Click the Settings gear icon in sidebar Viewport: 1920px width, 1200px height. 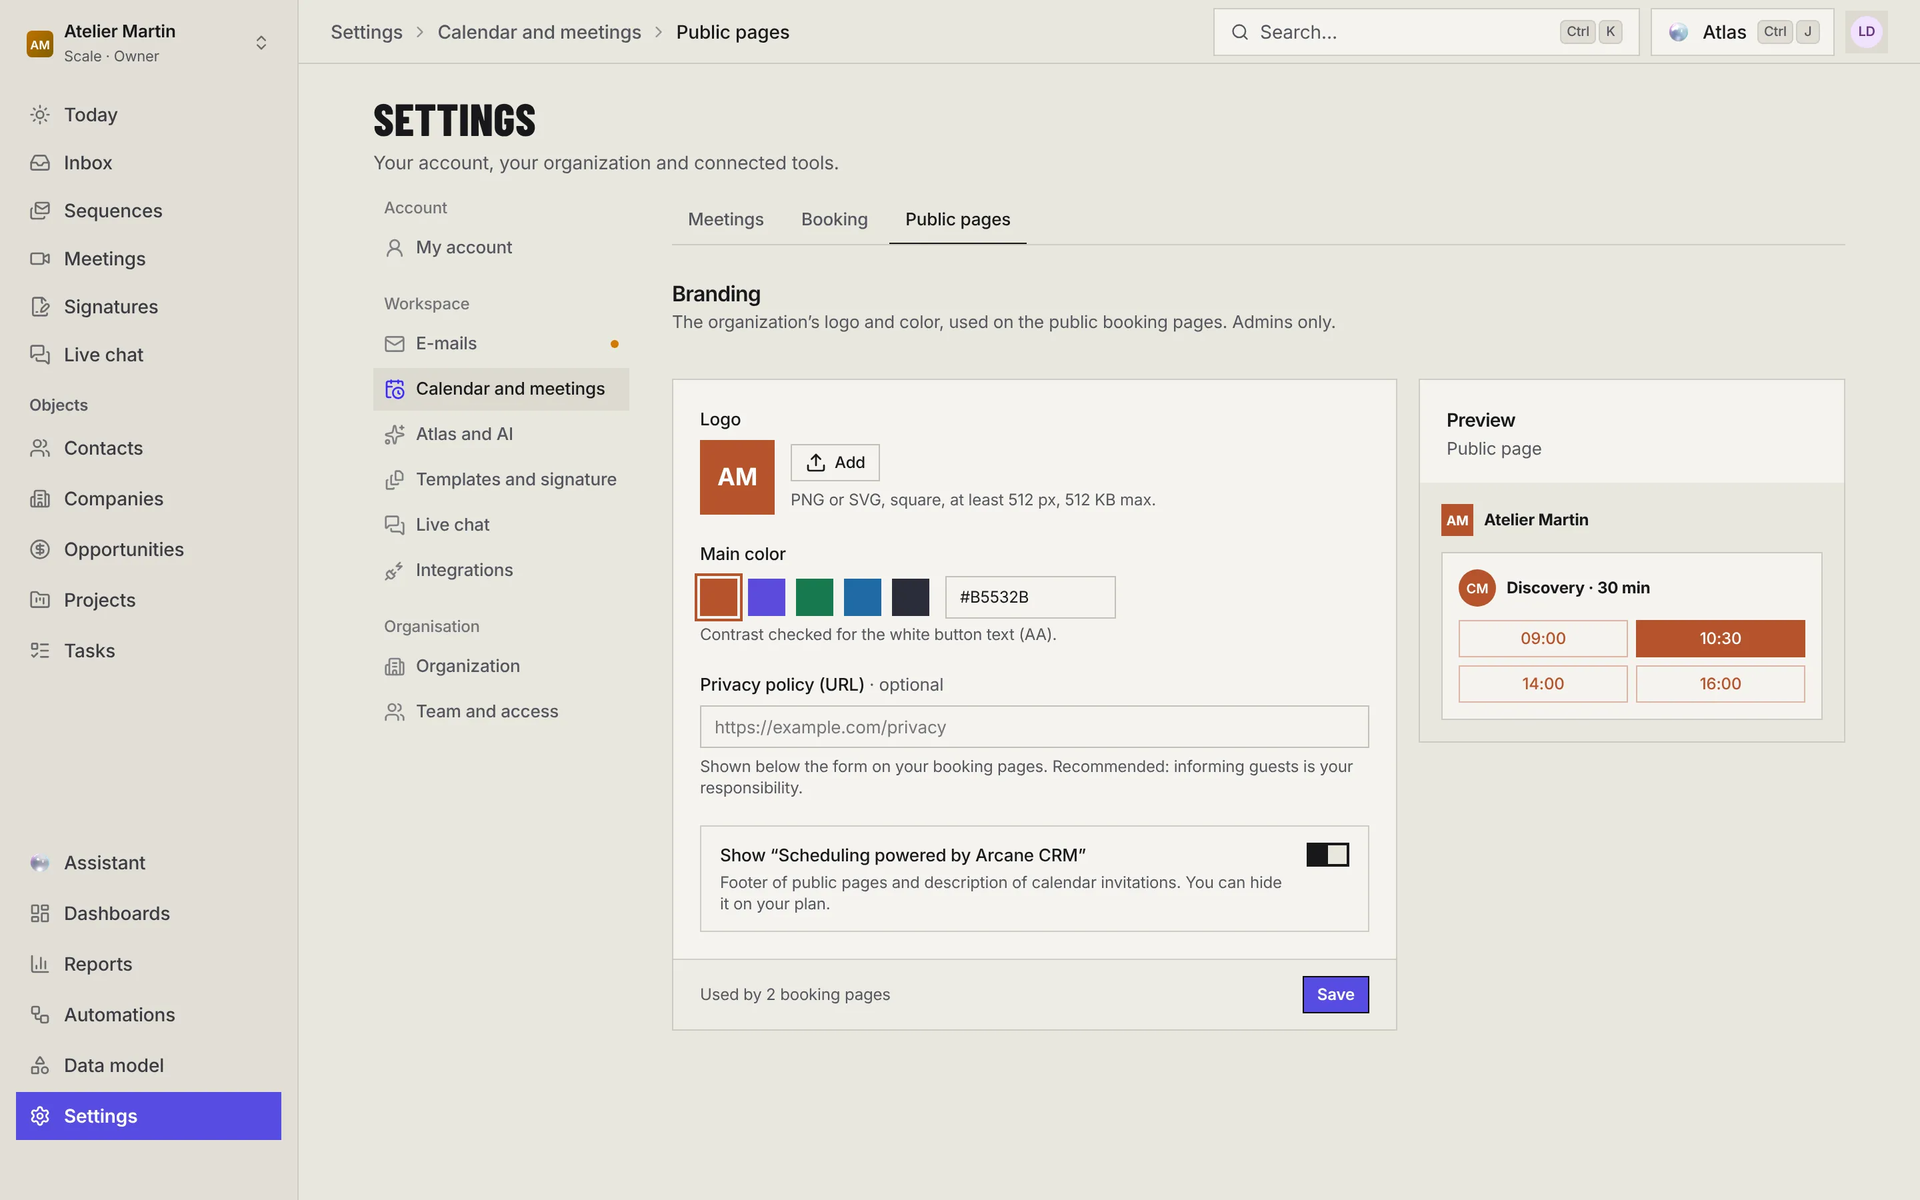[40, 1116]
